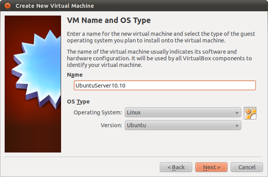The height and width of the screenshot is (177, 268).
Task: Click the OS Type section label
Action: click(x=78, y=102)
